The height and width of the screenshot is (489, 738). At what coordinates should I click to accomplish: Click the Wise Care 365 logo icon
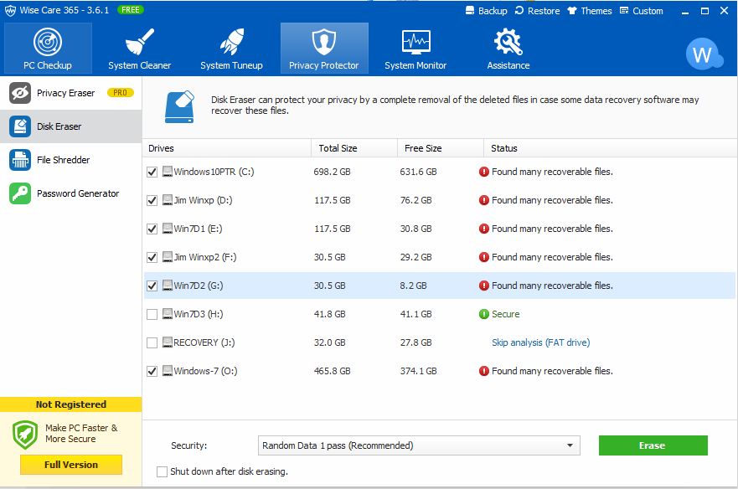coord(10,10)
